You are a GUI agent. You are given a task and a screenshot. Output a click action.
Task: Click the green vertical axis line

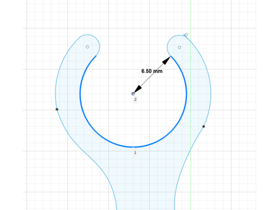click(190, 13)
